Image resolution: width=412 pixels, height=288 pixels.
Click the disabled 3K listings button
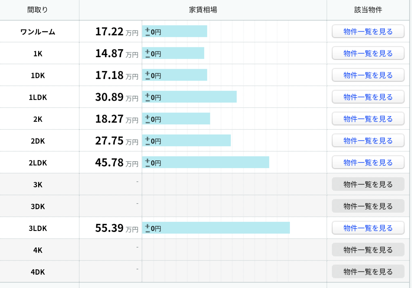coord(368,184)
